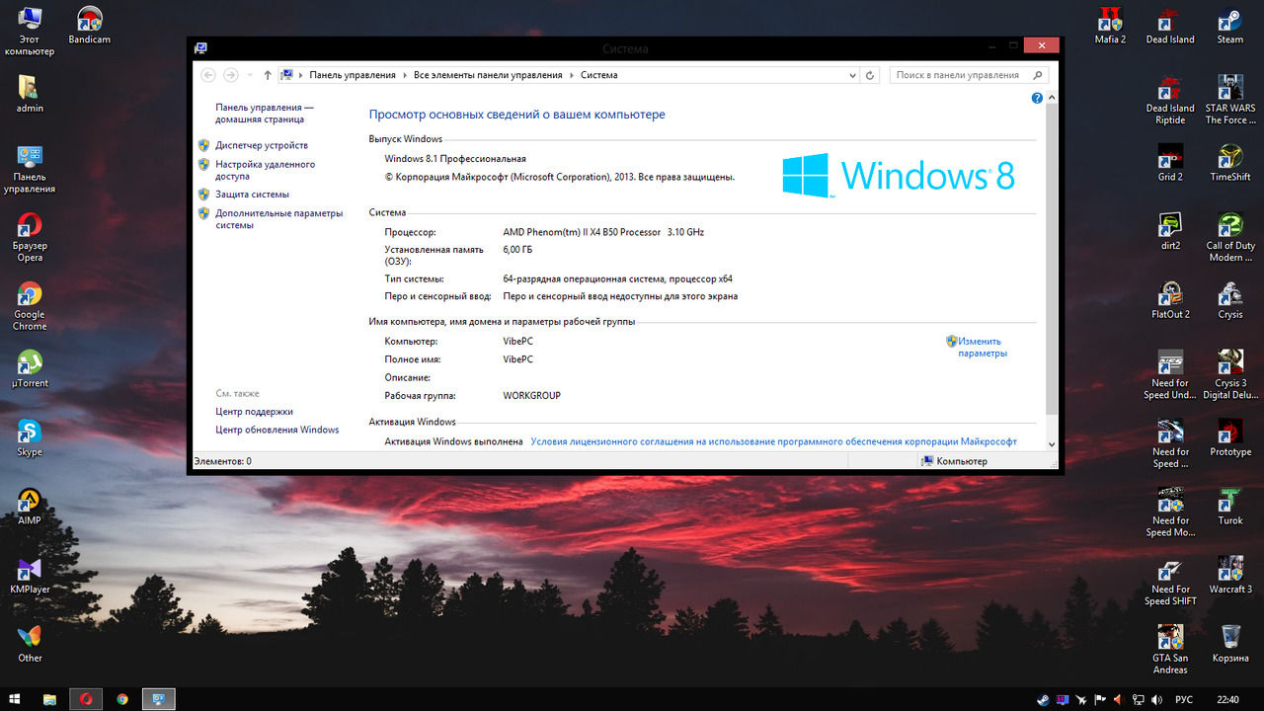Select the Dead Island desktop icon
Viewport: 1264px width, 711px height.
[x=1170, y=26]
